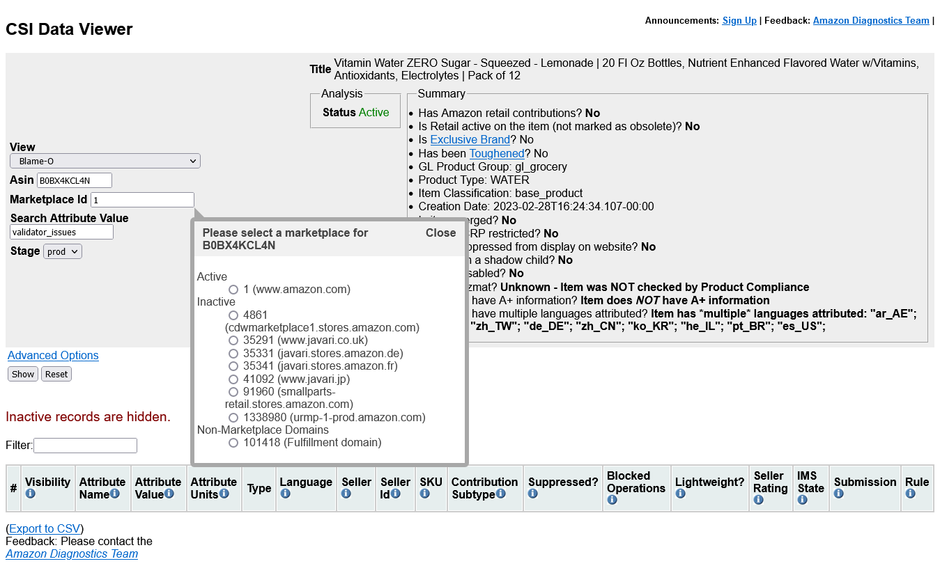Select marketplace 41092 (www.javari.jp)
Image resolution: width=940 pixels, height=566 pixels.
point(233,379)
